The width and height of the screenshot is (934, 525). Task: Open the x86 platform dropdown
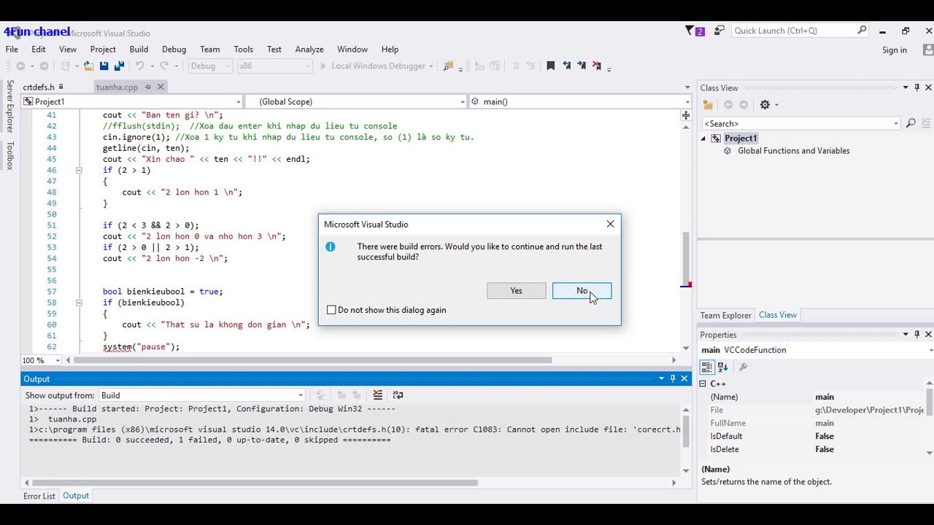[274, 66]
